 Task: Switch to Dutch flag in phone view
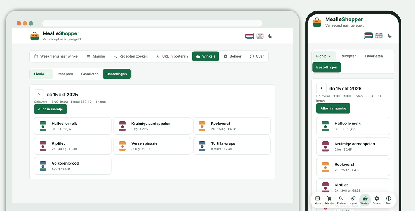coord(369,36)
